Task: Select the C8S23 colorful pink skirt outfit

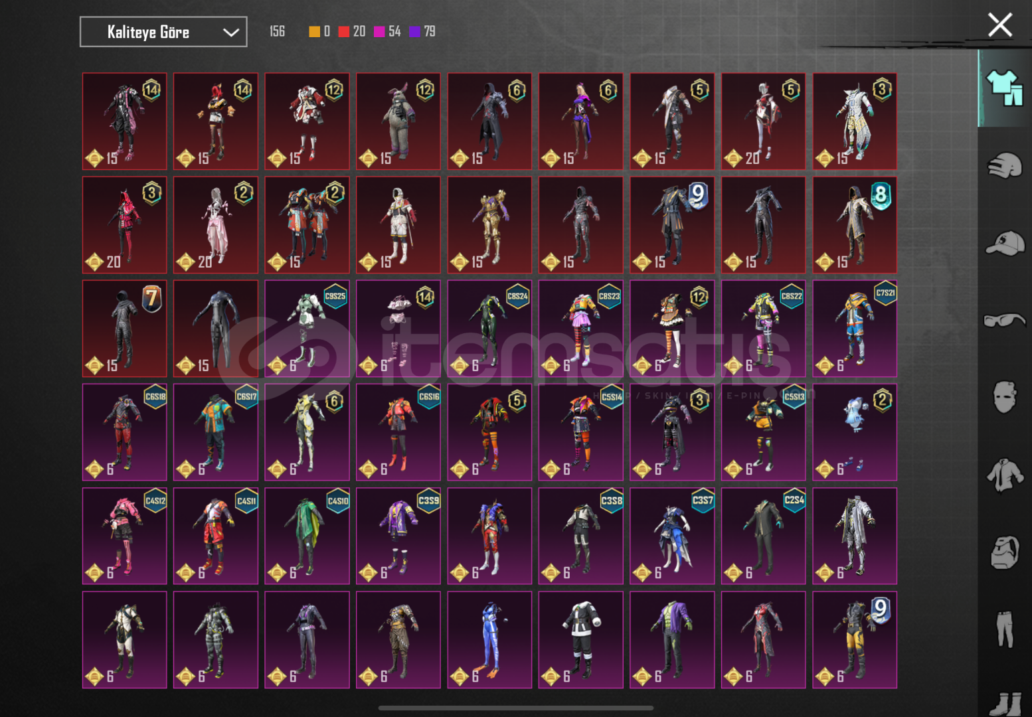Action: (581, 329)
